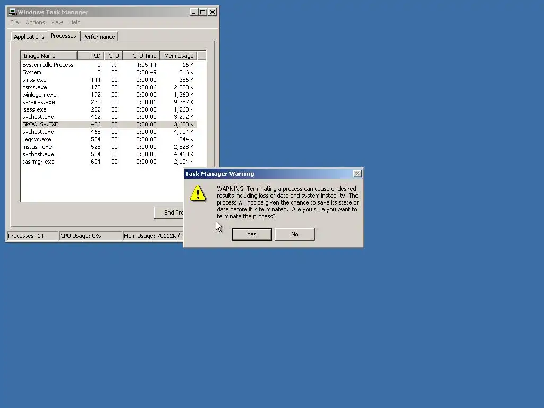Select the regsvc.exe process
This screenshot has width=544, height=408.
click(x=109, y=139)
